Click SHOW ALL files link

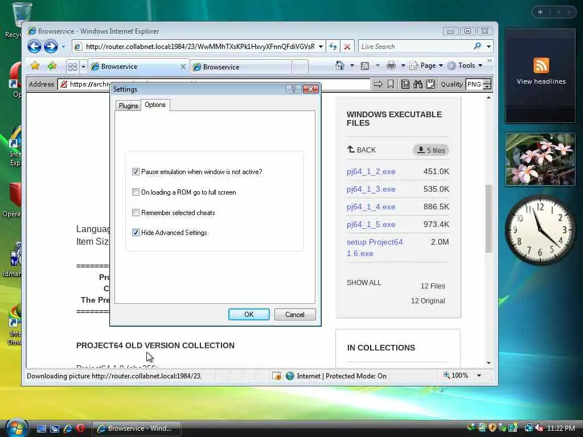pyautogui.click(x=364, y=282)
